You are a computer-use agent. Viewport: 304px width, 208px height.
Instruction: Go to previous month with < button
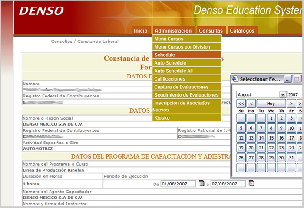251,104
